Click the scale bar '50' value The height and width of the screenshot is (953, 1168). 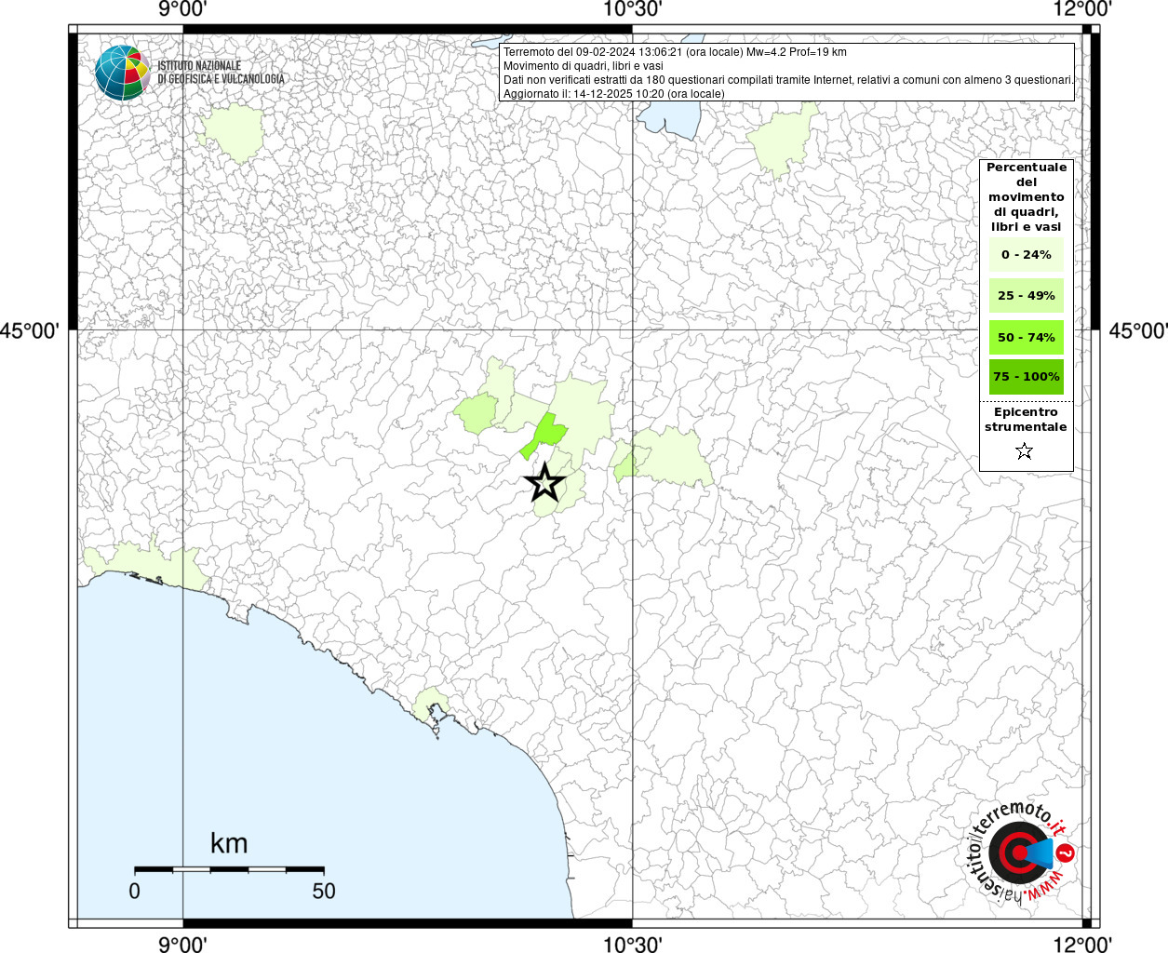pos(324,891)
